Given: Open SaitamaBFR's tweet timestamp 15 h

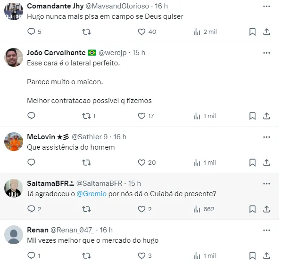Looking at the screenshot, I should pos(134,183).
